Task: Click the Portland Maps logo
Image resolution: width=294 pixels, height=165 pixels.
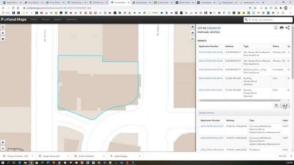Action: click(x=13, y=19)
